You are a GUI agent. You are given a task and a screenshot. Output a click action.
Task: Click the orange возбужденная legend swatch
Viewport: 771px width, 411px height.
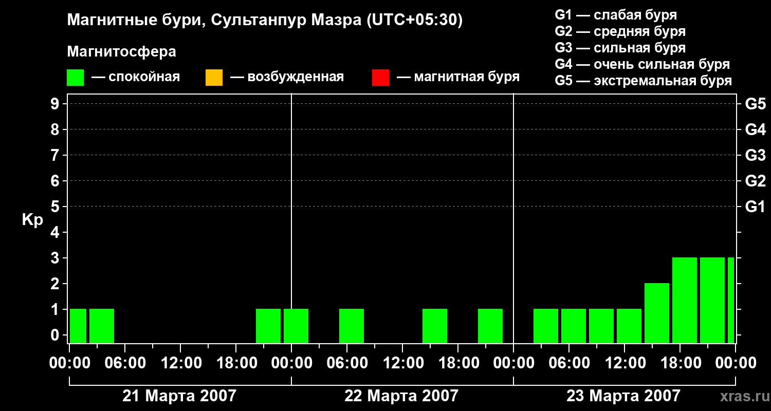click(x=214, y=78)
